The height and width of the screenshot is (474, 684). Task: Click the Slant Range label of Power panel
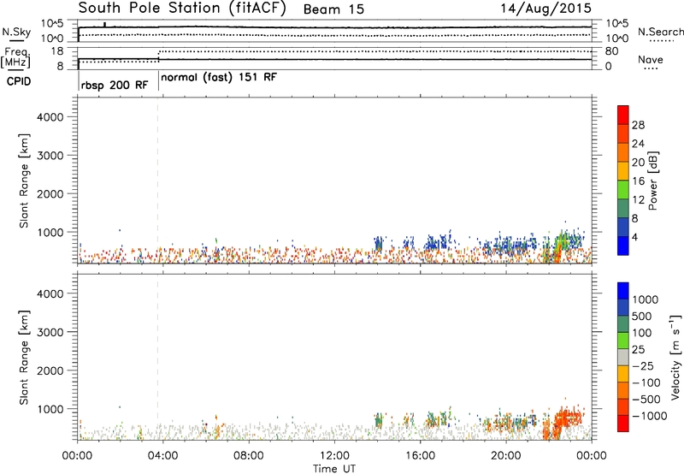tap(24, 181)
